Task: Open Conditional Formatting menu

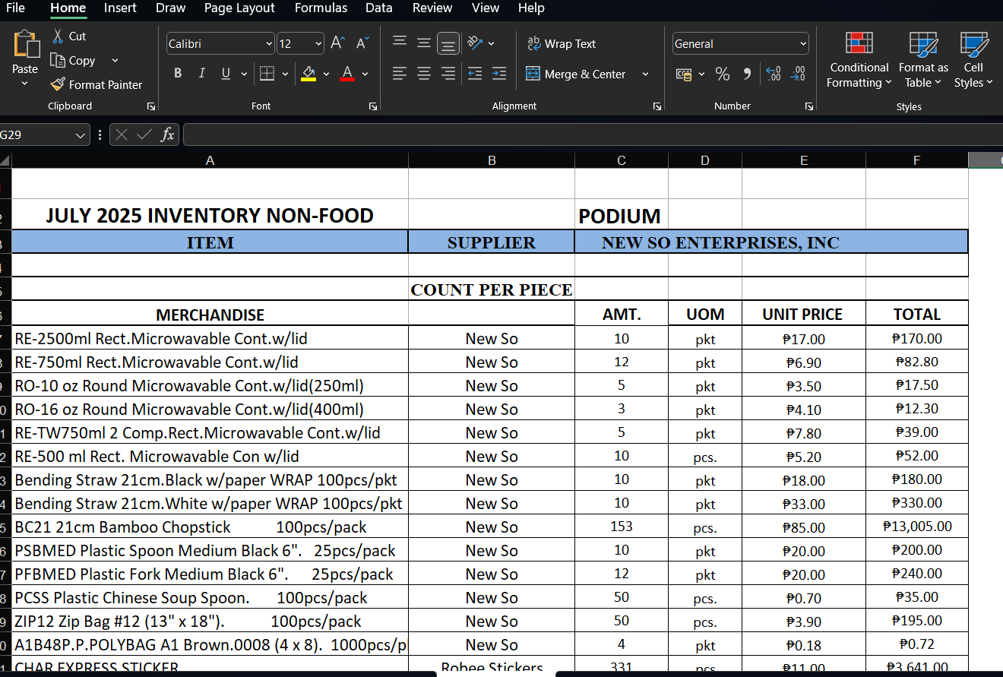Action: [859, 60]
